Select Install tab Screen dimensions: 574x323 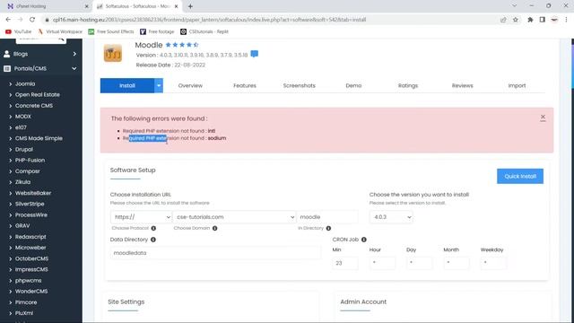(127, 85)
